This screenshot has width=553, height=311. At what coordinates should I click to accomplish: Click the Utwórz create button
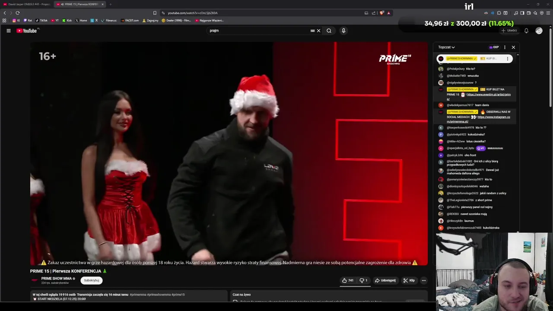click(509, 31)
